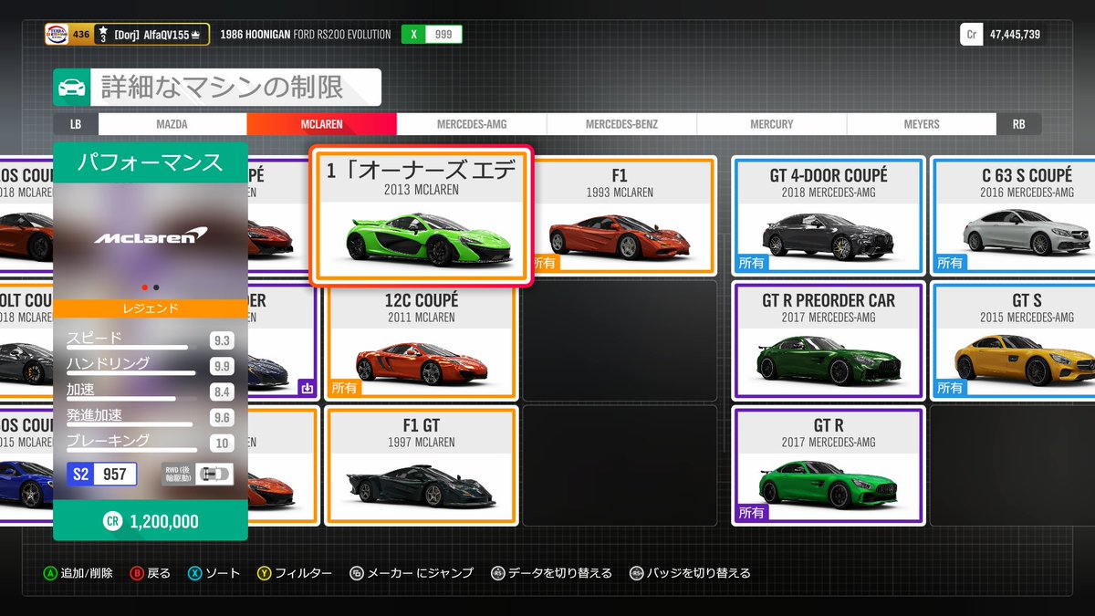Select the 1997 McLaren F1 GT card
Image resolution: width=1095 pixels, height=616 pixels.
[x=422, y=465]
